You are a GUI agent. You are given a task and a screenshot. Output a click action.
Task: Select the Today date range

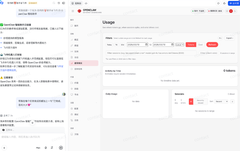click(x=109, y=45)
